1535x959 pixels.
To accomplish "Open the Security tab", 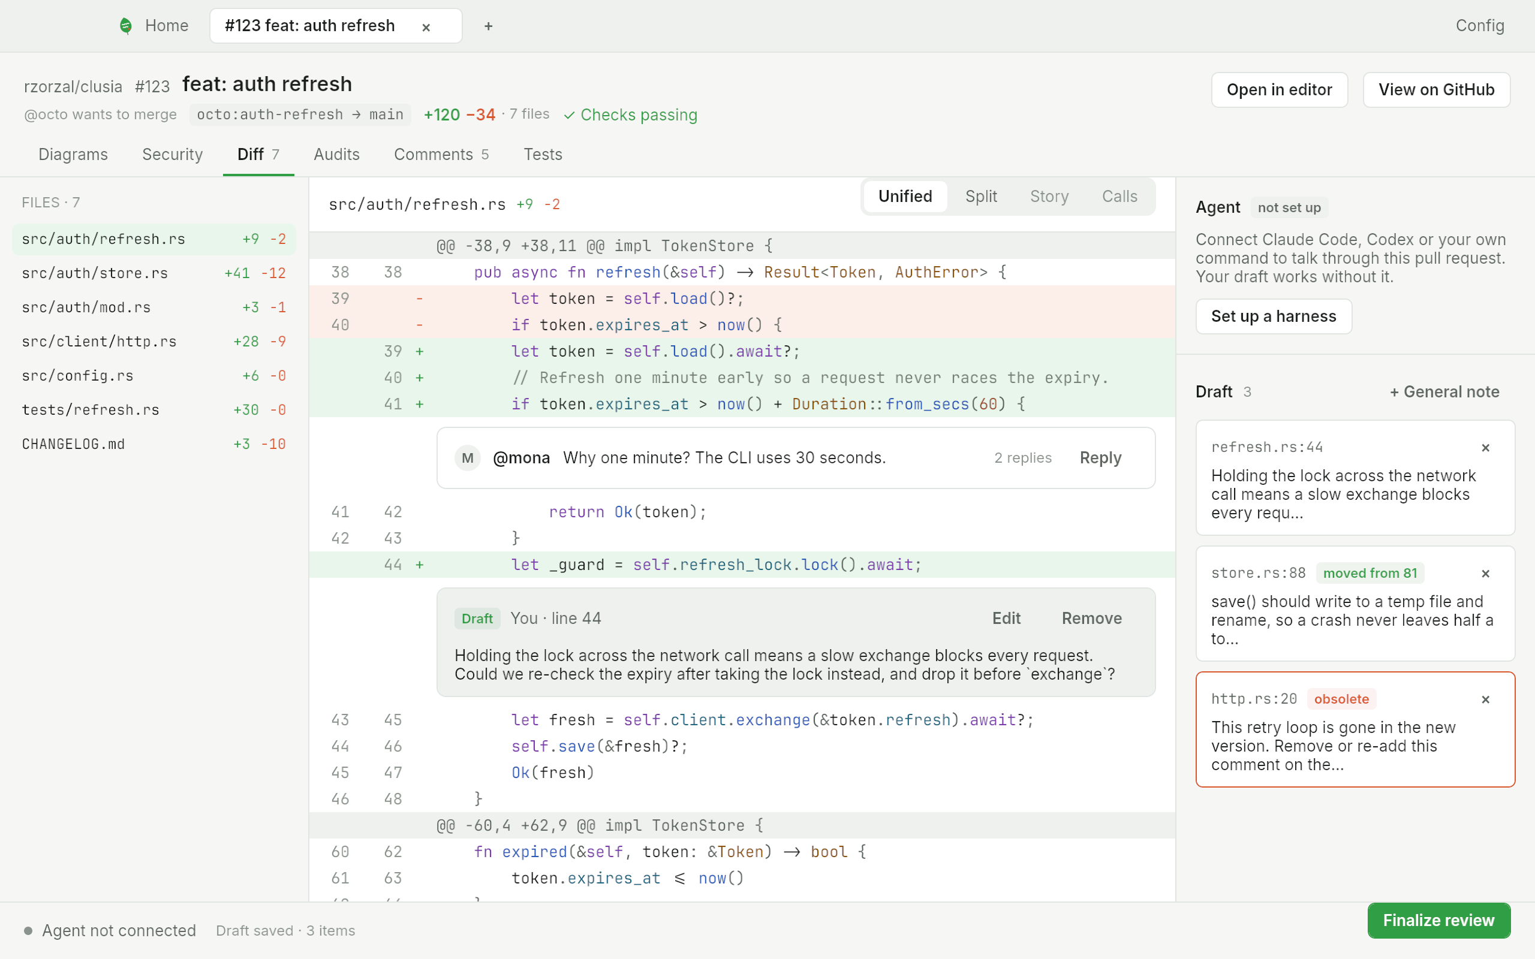I will point(173,155).
